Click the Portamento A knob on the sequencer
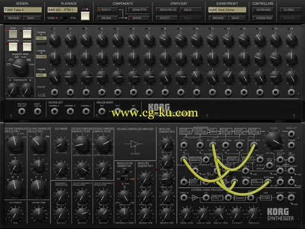 click(13, 89)
